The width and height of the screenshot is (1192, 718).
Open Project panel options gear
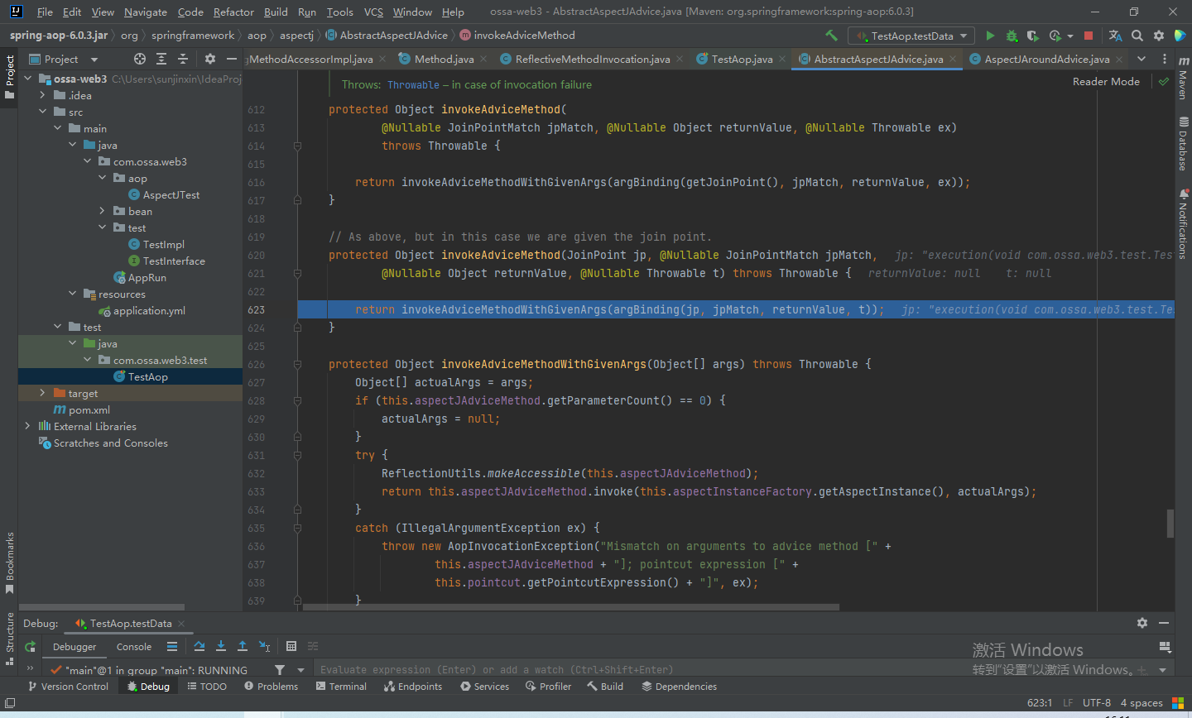[210, 59]
